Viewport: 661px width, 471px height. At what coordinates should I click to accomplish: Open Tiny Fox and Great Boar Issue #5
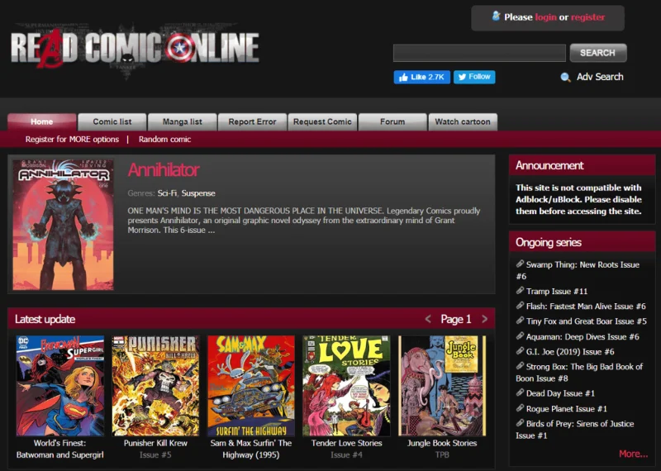point(587,321)
